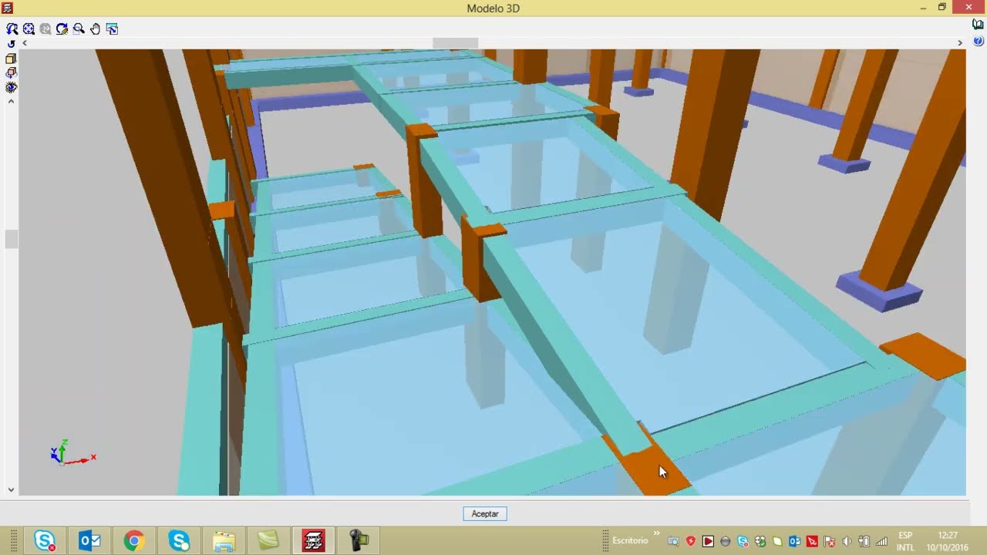Viewport: 987px width, 555px height.
Task: Click the Escritorio toolbar label
Action: pos(630,541)
